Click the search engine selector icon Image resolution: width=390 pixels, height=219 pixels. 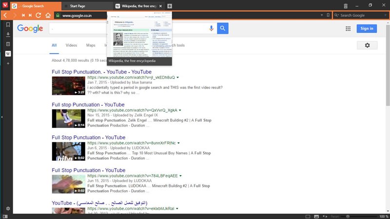pyautogui.click(x=336, y=15)
